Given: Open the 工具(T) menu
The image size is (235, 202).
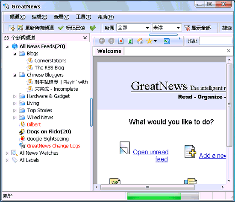Looking at the screenshot, I should coord(83,17).
